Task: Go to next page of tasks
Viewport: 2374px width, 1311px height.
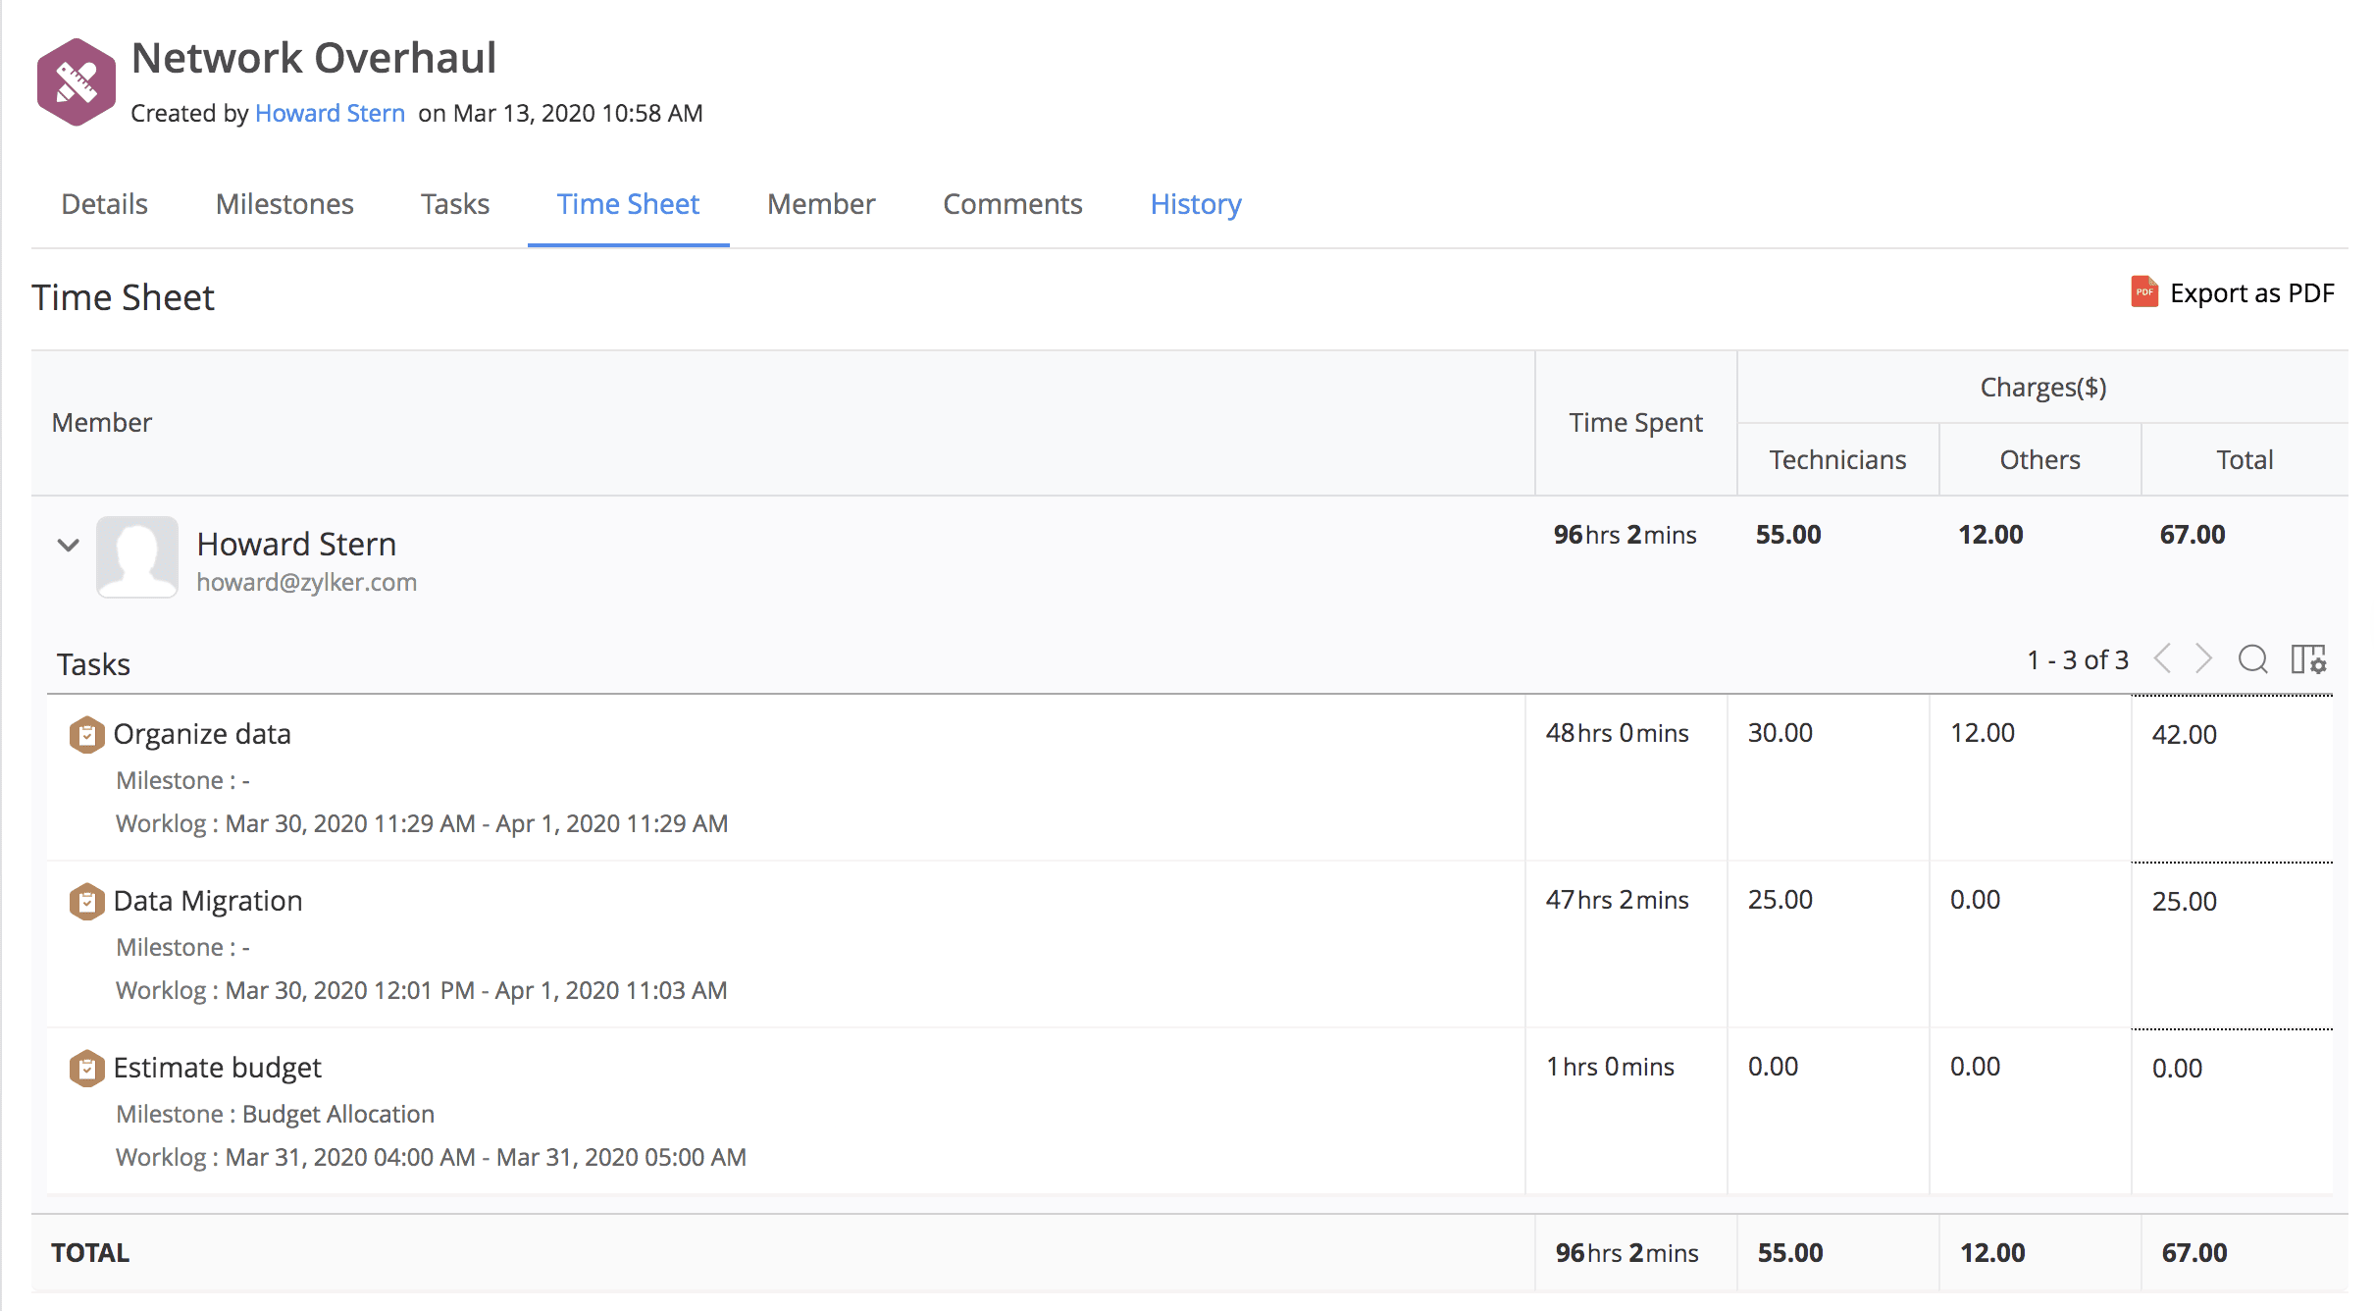Action: (2204, 658)
